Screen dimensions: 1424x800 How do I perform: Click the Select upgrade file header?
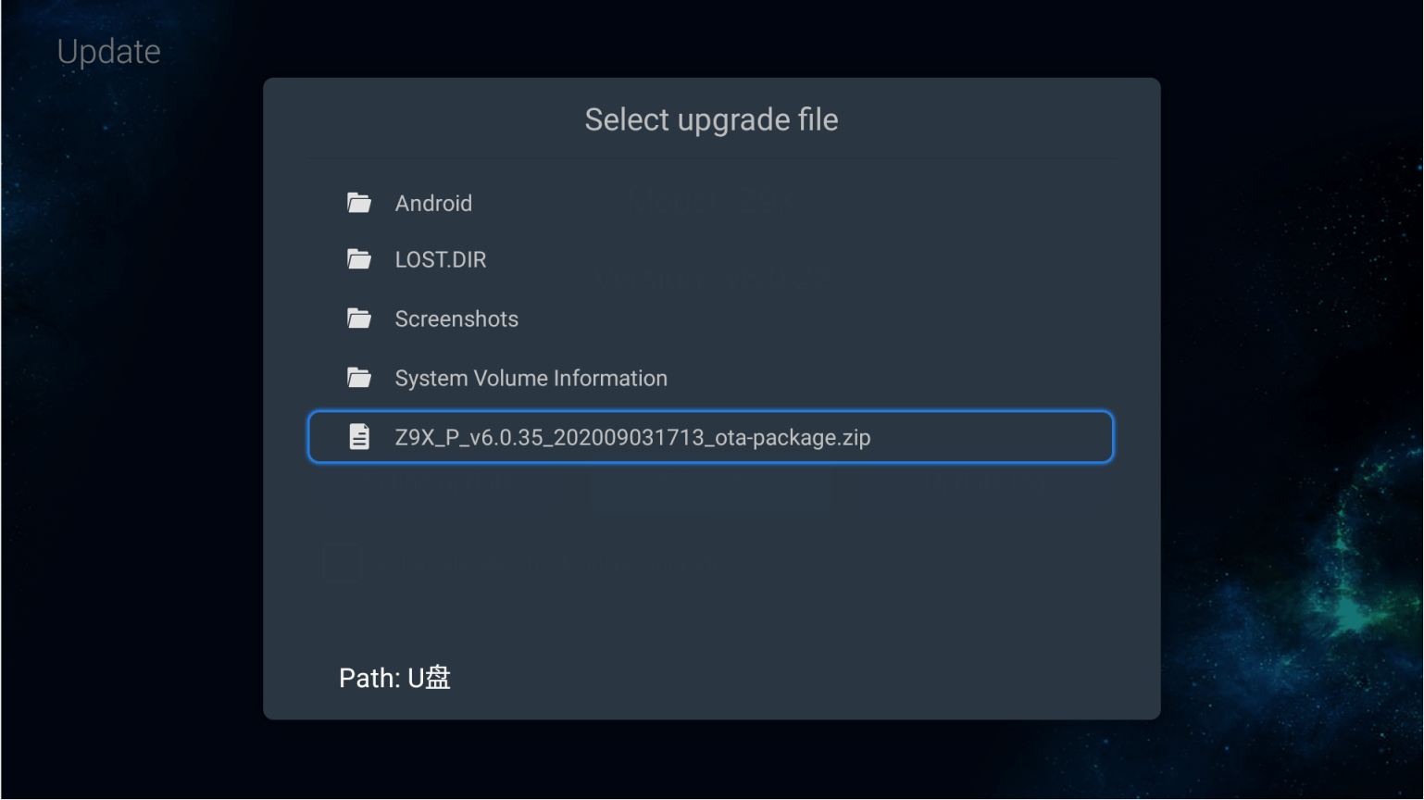(711, 119)
